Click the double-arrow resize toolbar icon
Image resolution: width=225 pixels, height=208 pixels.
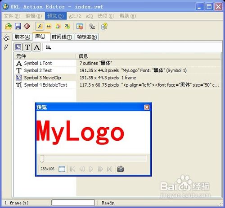[49, 27]
